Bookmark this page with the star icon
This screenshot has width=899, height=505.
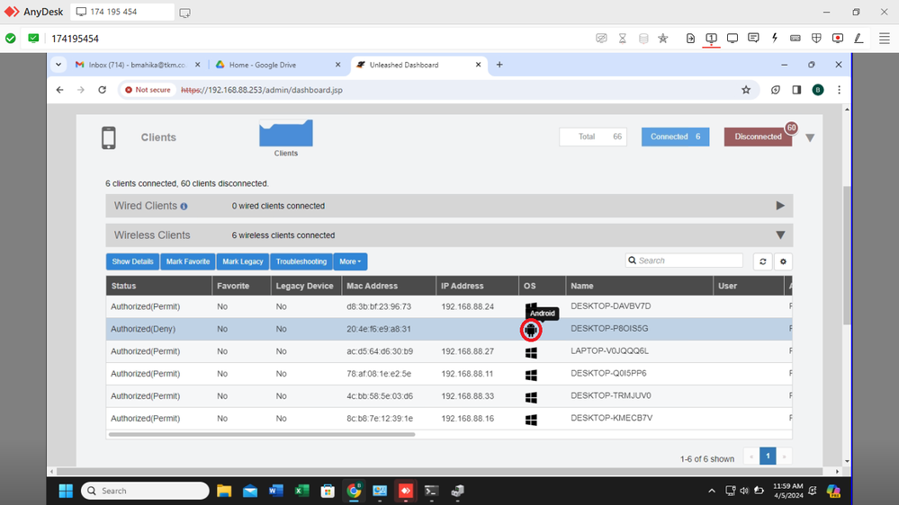pyautogui.click(x=746, y=90)
